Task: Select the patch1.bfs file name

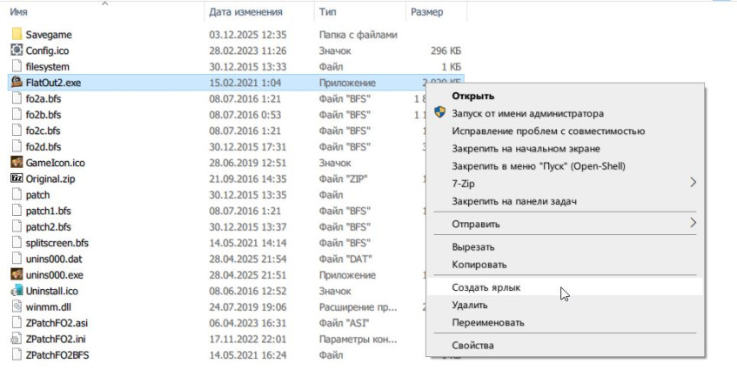Action: point(49,211)
